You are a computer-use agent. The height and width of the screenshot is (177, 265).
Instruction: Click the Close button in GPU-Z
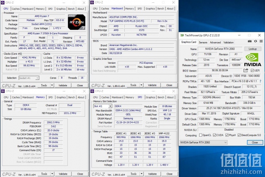pyautogui.click(x=255, y=142)
